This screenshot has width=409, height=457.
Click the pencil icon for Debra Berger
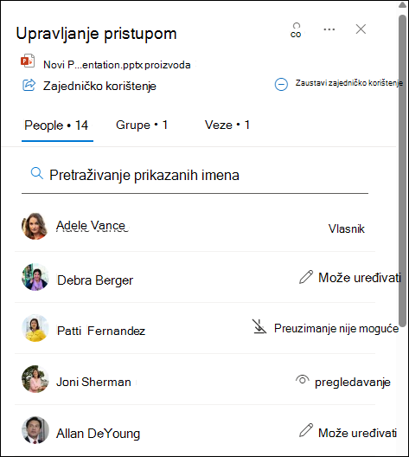306,277
